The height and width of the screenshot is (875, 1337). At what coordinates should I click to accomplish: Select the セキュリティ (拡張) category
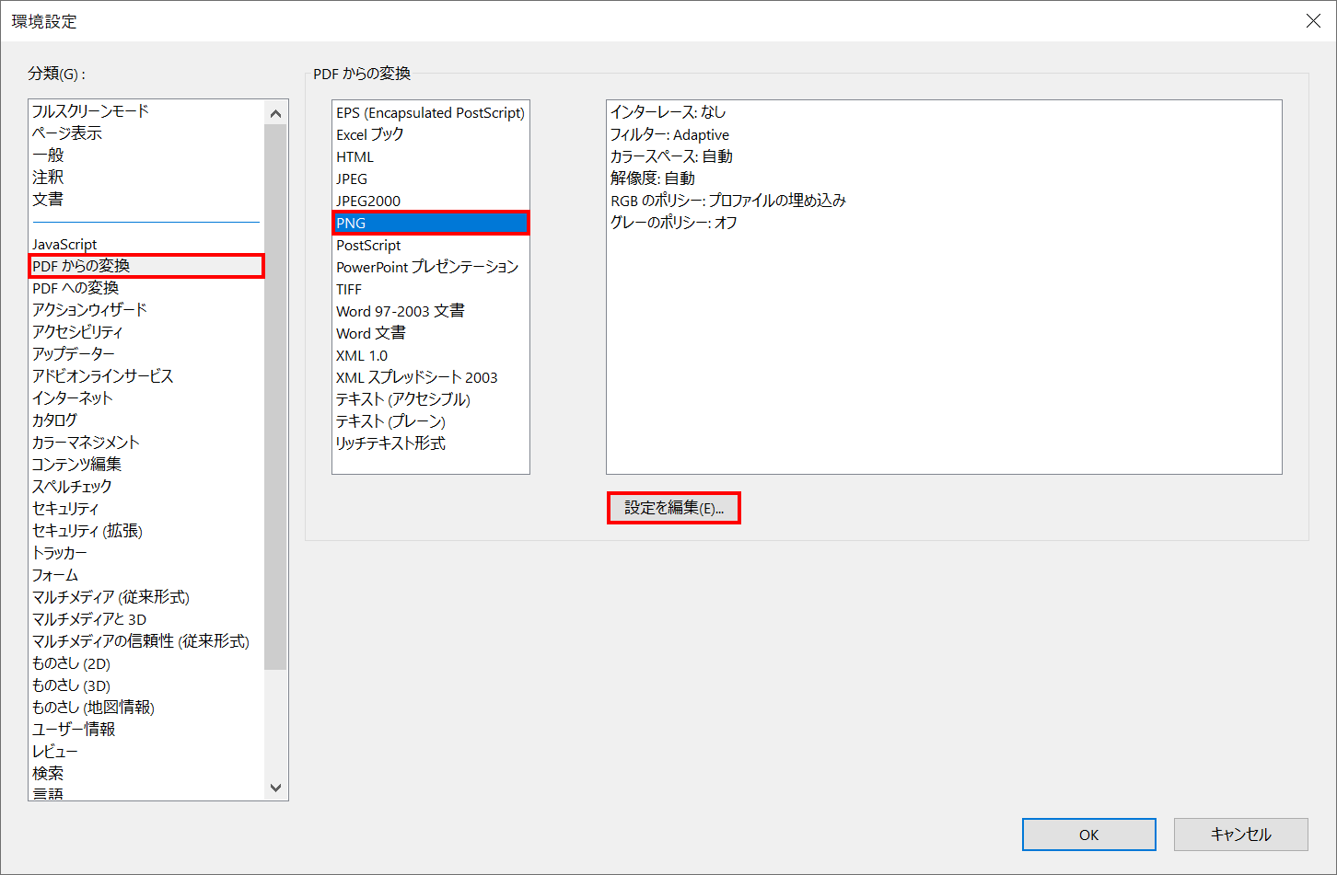pos(91,530)
